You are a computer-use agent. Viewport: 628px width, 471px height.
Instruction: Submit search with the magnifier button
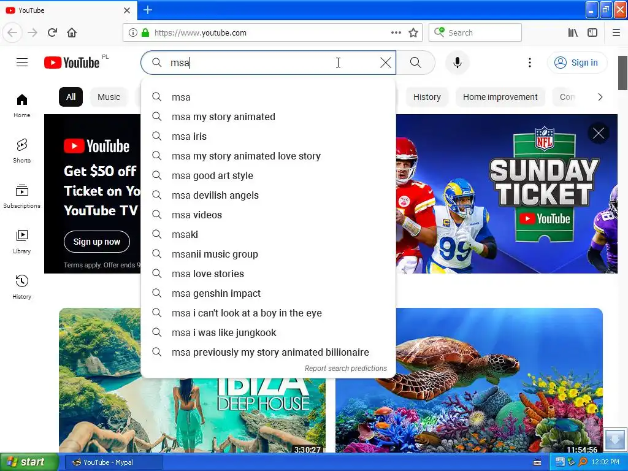pyautogui.click(x=416, y=63)
